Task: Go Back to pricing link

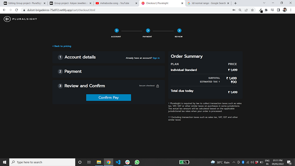Action: [x=62, y=46]
